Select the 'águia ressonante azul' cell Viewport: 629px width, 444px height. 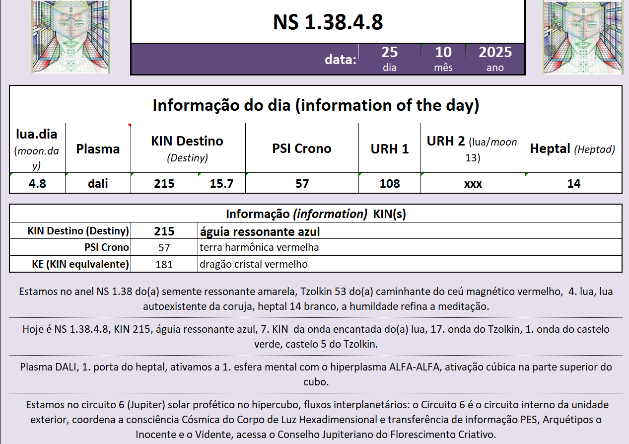point(409,231)
